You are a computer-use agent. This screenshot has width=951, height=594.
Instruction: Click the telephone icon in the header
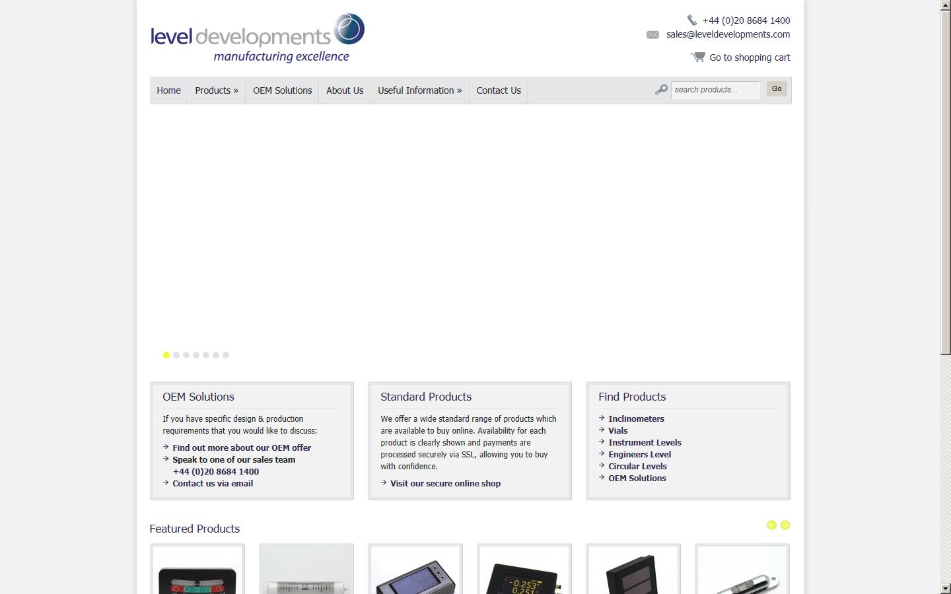[x=692, y=20]
